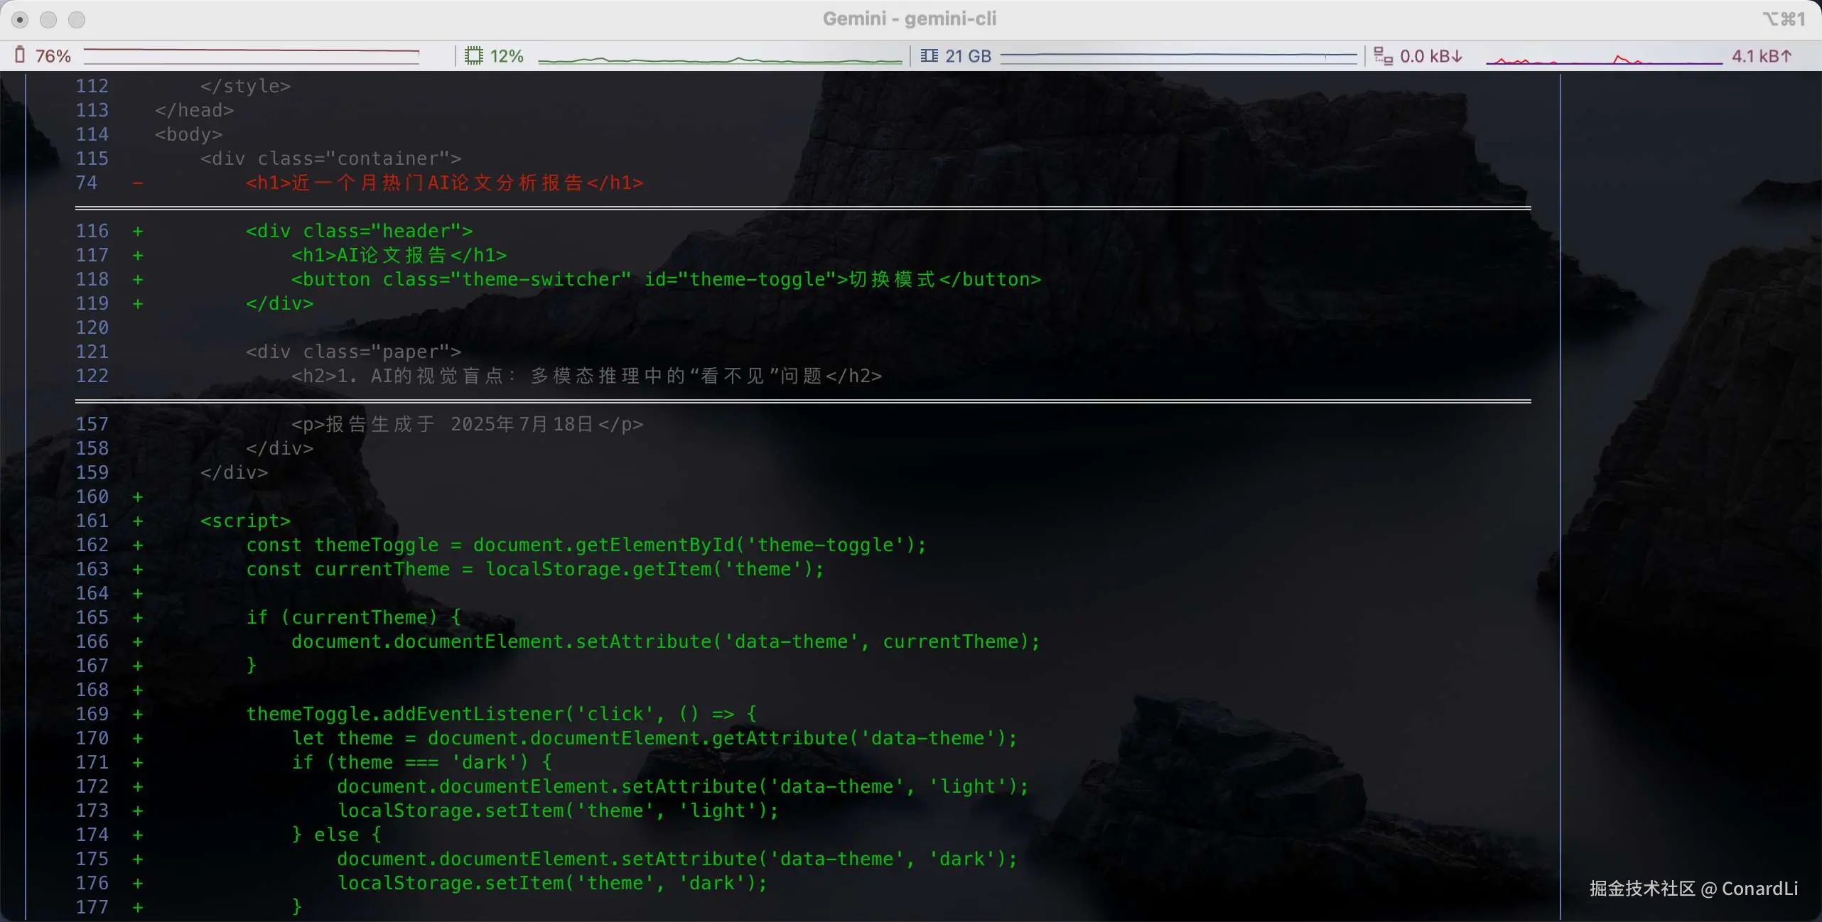Click the red minus marker on line 74
The width and height of the screenshot is (1822, 922).
pos(138,183)
